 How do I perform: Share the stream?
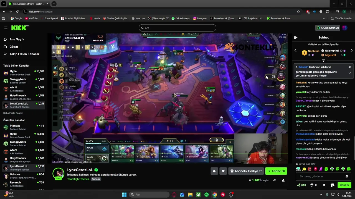(x=274, y=180)
